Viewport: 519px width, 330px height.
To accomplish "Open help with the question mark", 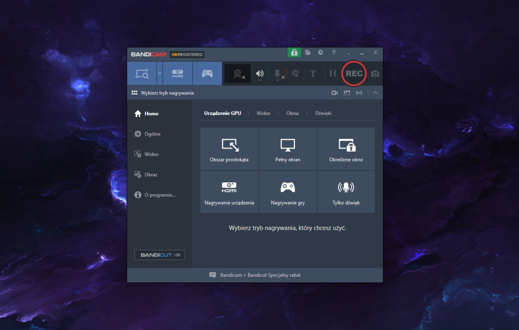I will pos(333,52).
